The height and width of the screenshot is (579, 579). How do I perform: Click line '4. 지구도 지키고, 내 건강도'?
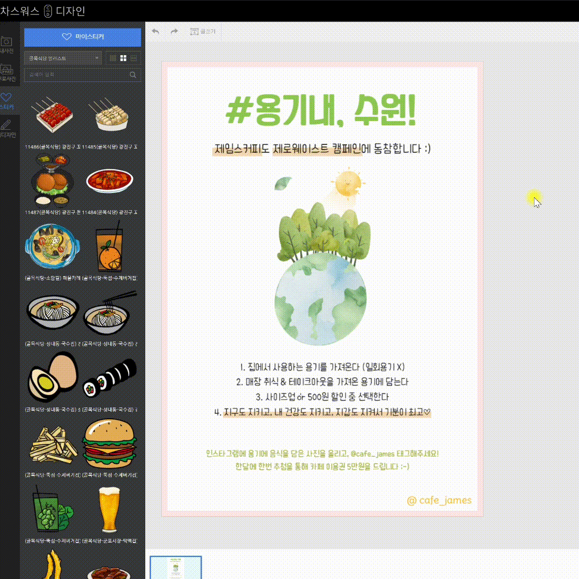tap(322, 412)
